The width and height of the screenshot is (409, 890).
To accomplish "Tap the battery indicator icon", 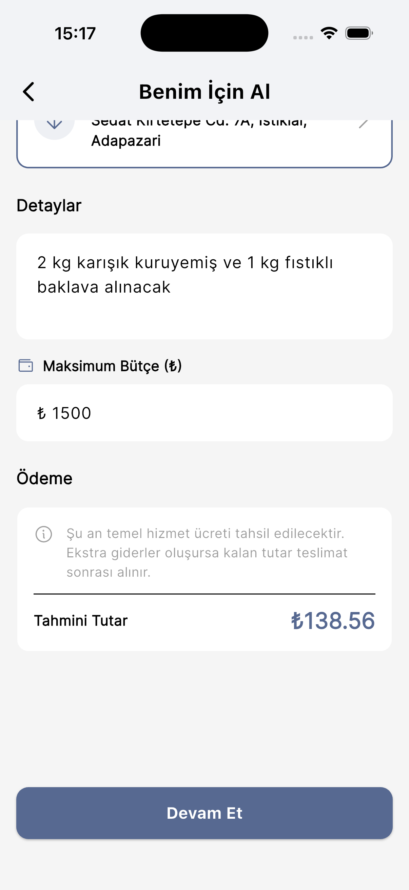I will 358,33.
